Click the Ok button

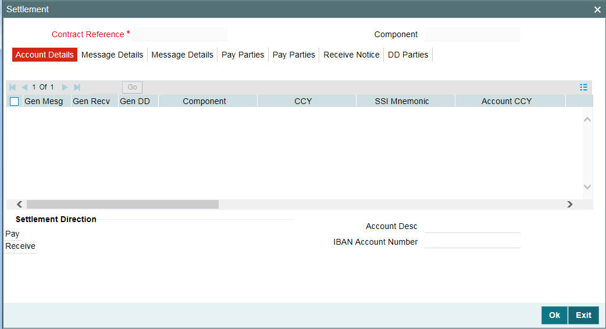[554, 315]
